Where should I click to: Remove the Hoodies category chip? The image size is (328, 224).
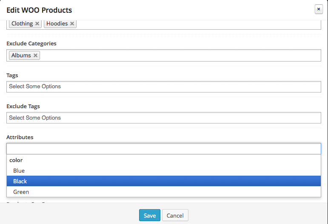click(x=72, y=24)
